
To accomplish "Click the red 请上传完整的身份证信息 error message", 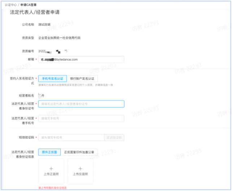I will click(52, 188).
